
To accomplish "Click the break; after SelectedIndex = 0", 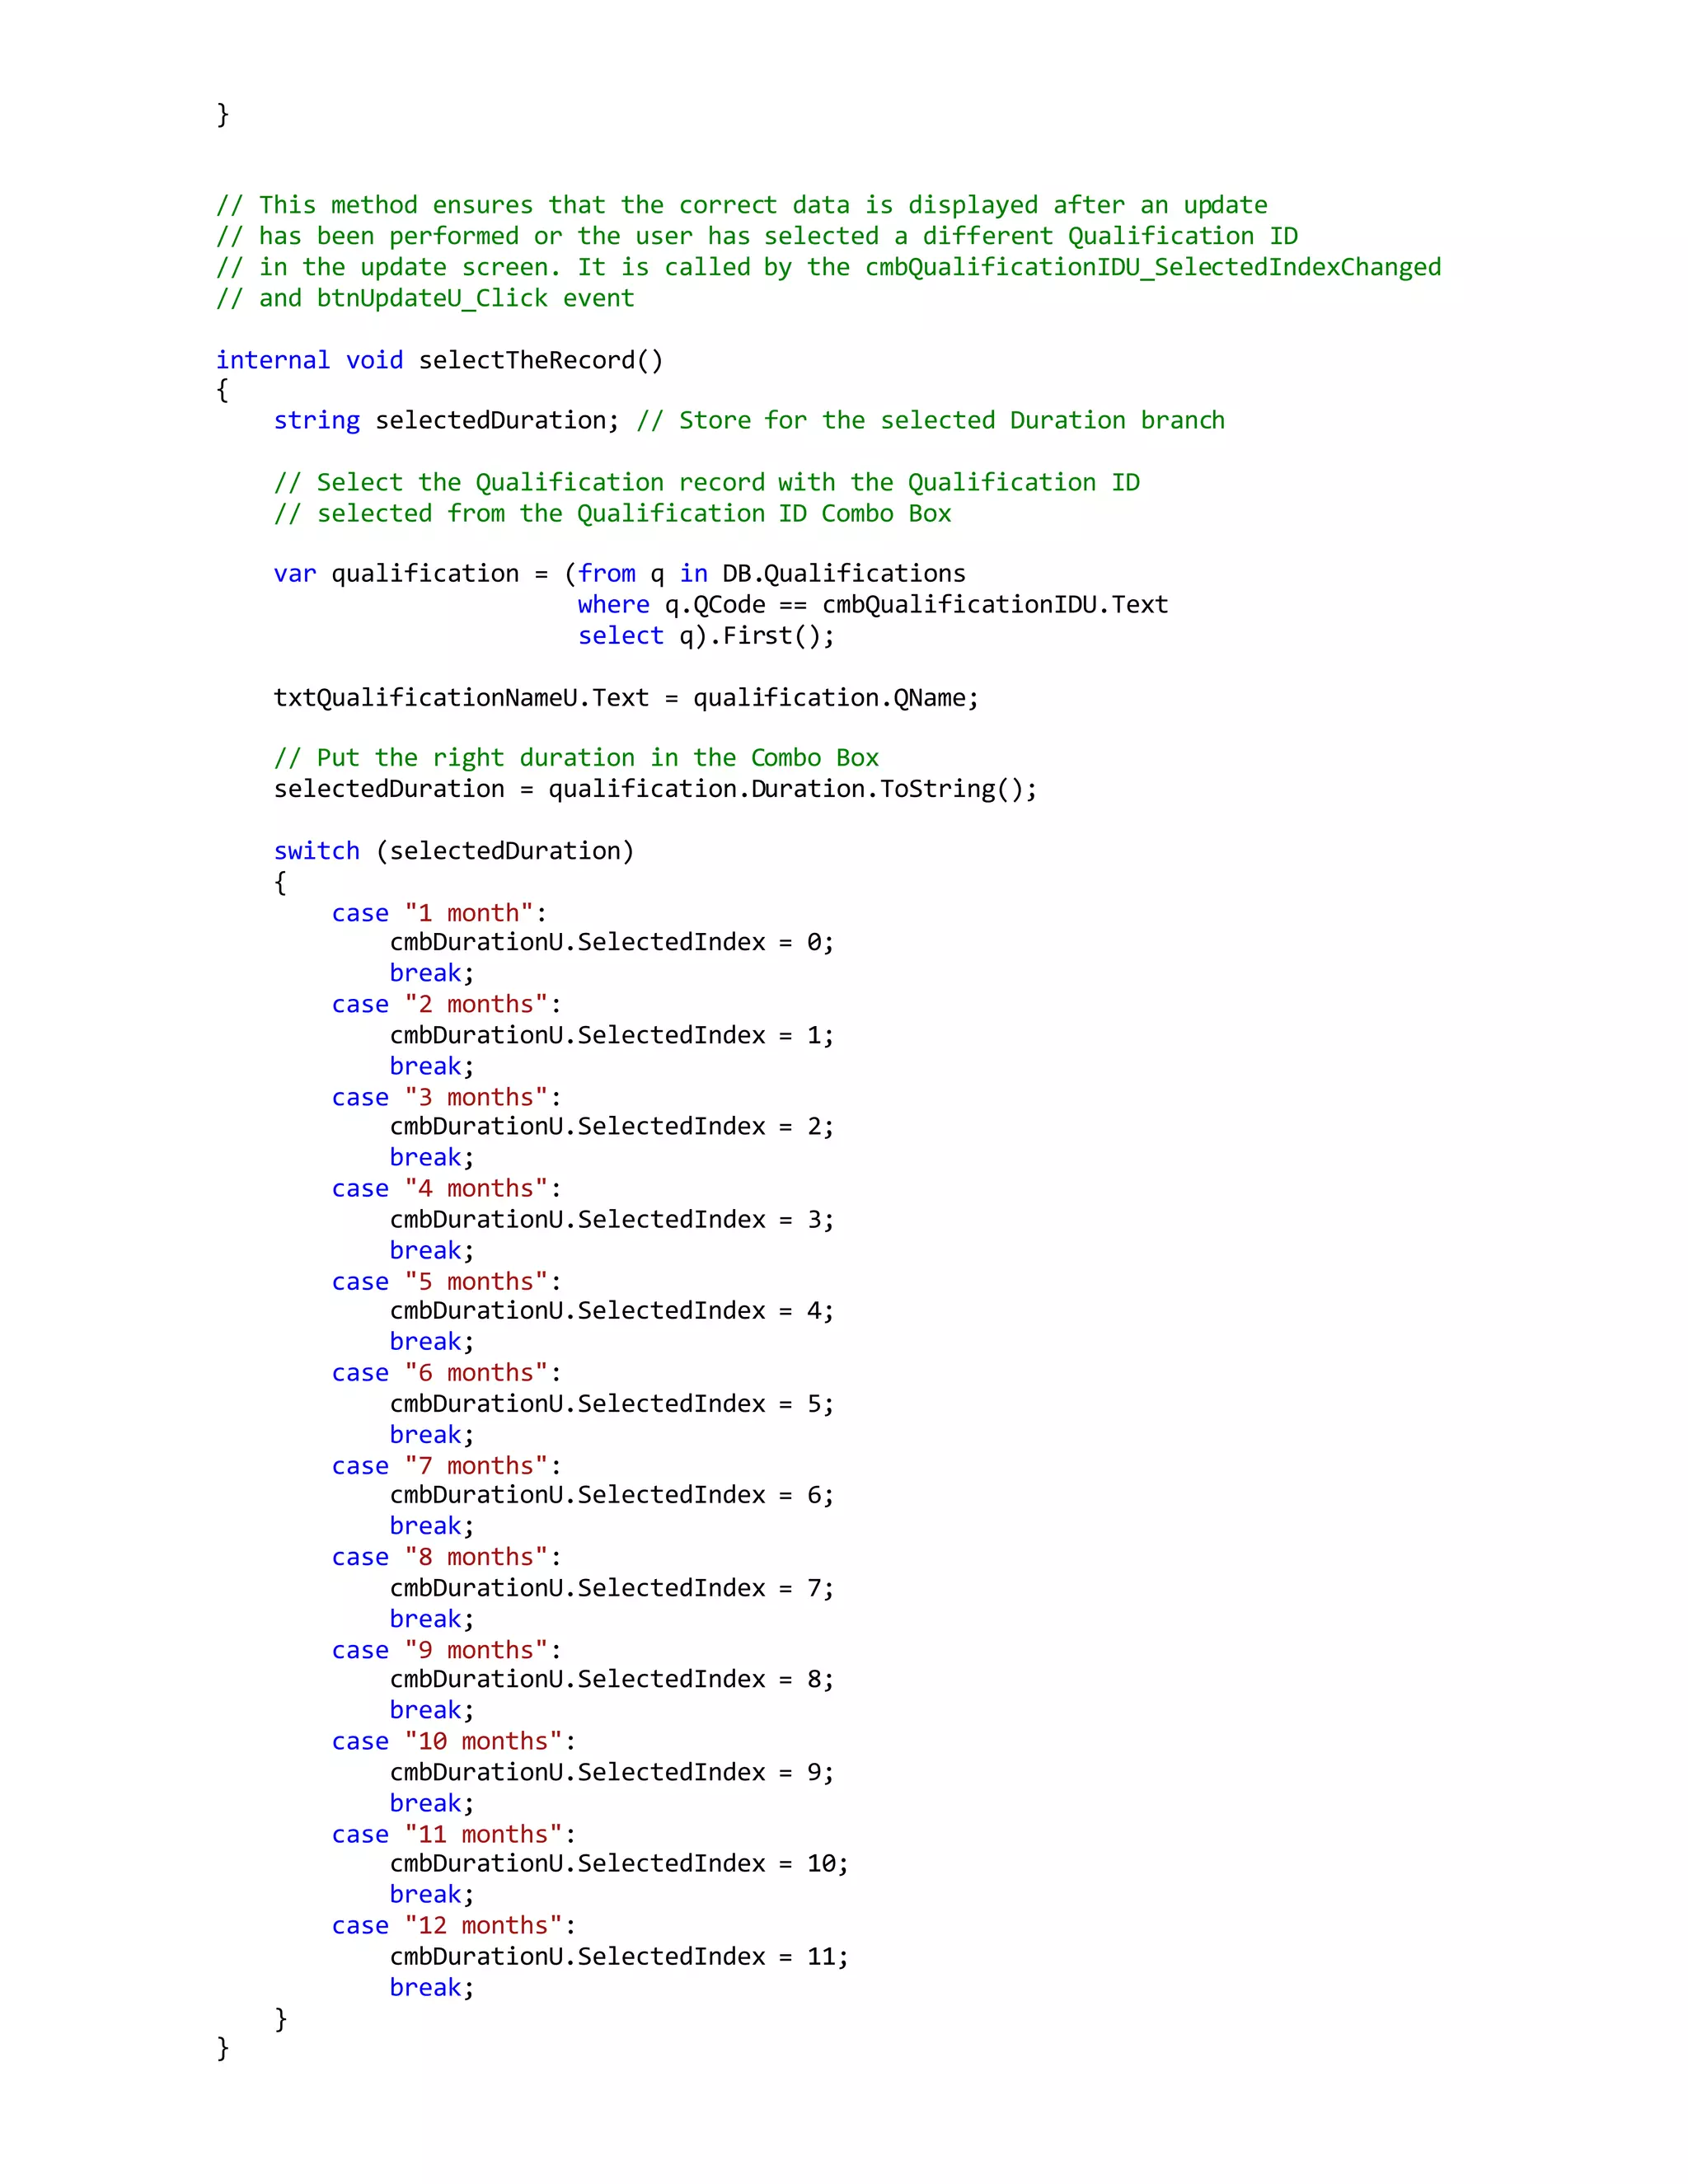I will [432, 972].
